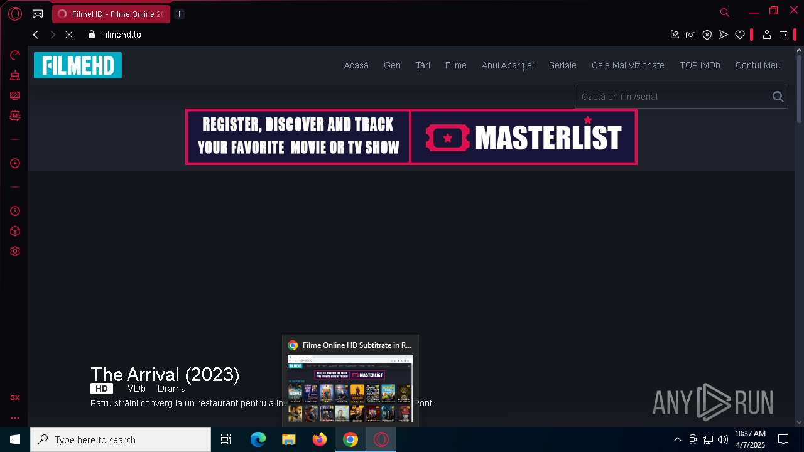Open the notification center icon
This screenshot has width=804, height=452.
(x=783, y=439)
